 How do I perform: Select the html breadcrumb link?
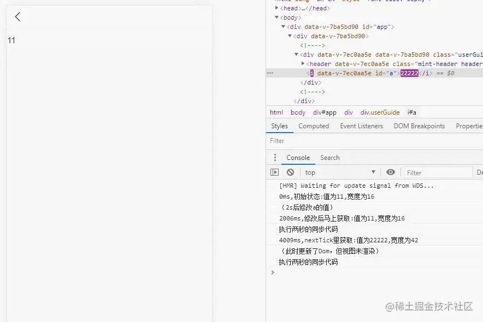(276, 112)
